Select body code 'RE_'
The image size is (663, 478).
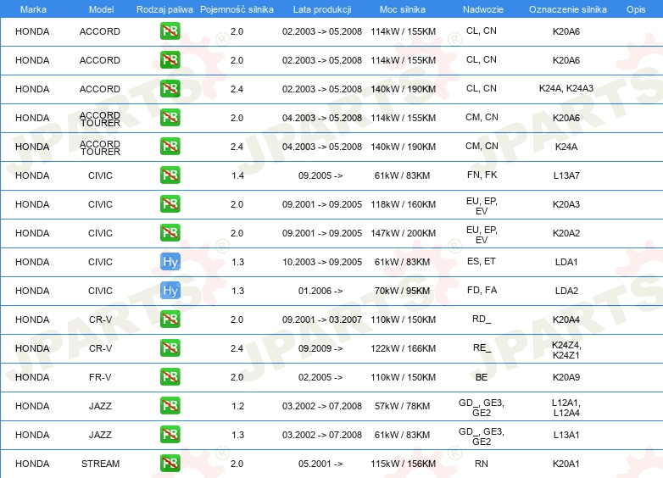tap(482, 347)
